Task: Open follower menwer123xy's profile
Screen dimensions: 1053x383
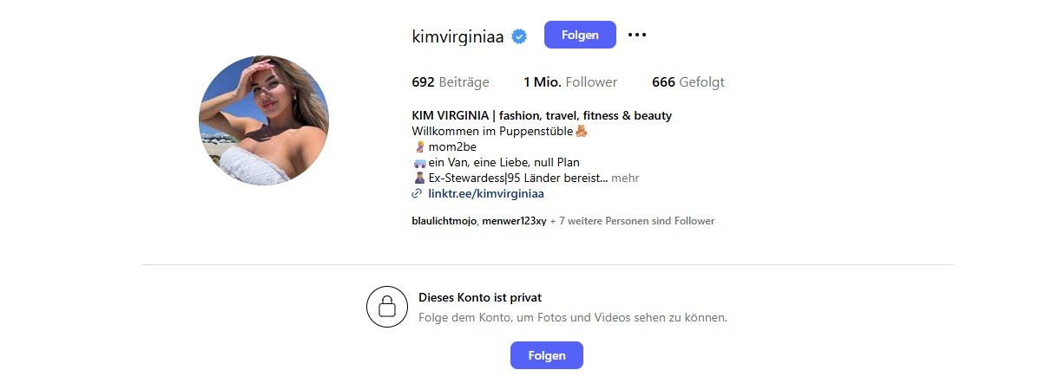Action: click(514, 221)
